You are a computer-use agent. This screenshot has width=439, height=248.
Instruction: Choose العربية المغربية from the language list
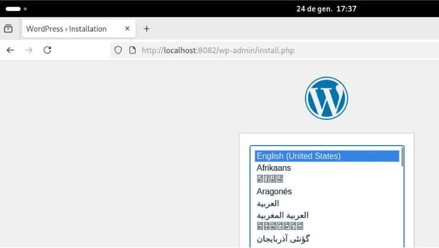(x=283, y=215)
